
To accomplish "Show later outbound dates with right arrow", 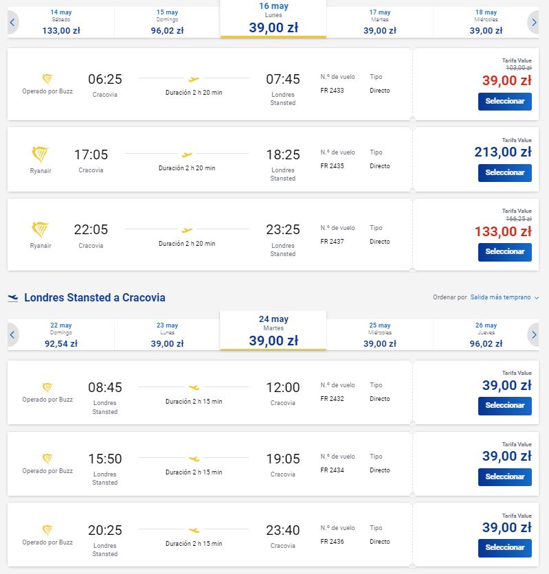I will (x=534, y=23).
